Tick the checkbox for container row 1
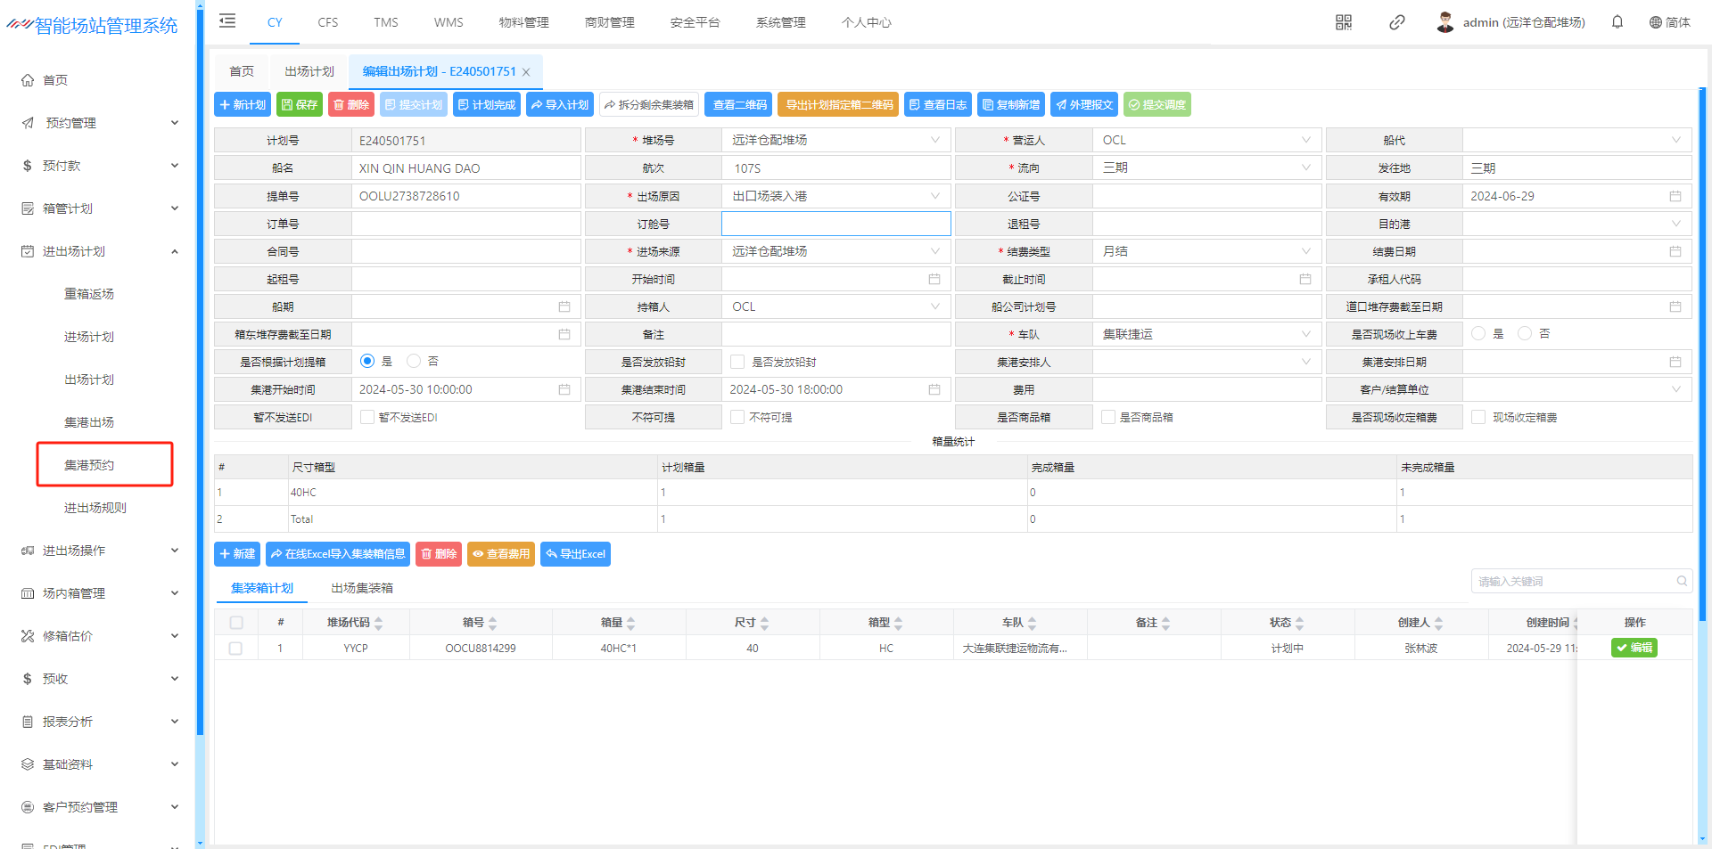Screen dimensions: 1712x849 click(x=235, y=649)
